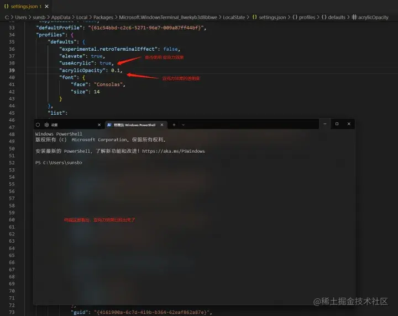The width and height of the screenshot is (398, 316).
Task: Click the 'Windows PowerShell' header line in terminal
Action: [59, 134]
